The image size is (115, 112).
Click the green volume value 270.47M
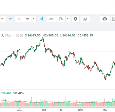pyautogui.click(x=6, y=93)
